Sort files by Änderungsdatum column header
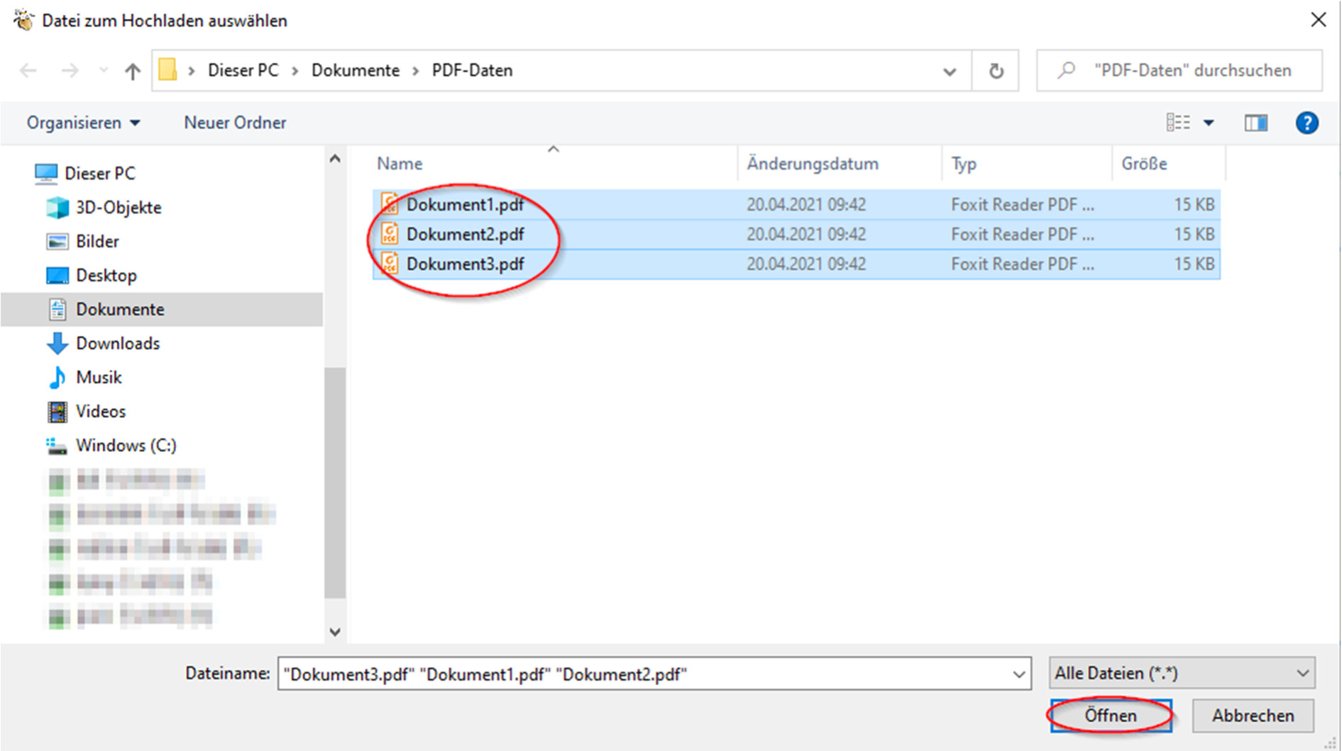The height and width of the screenshot is (751, 1342). point(812,164)
